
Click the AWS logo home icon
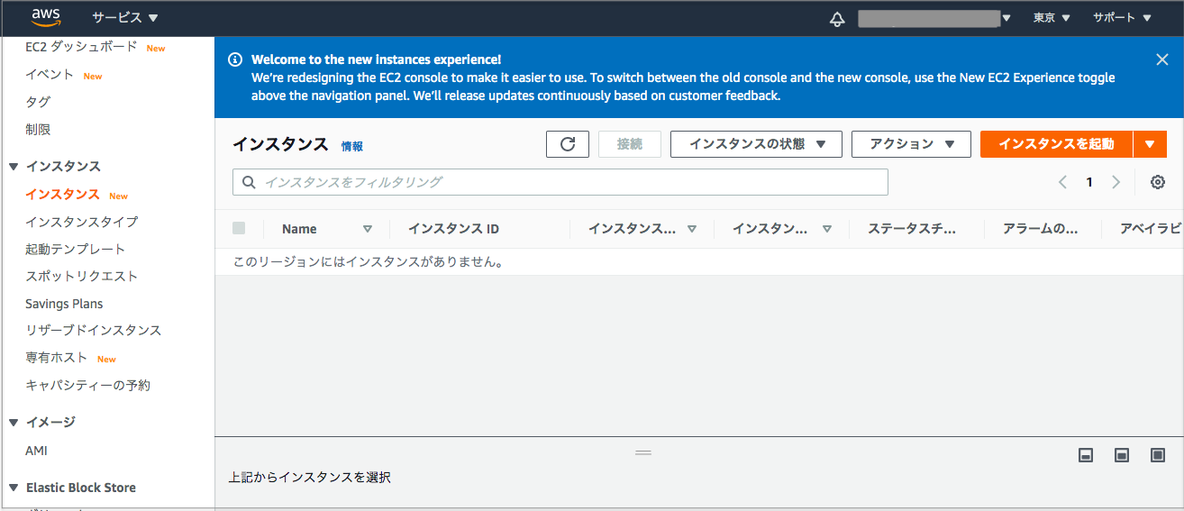pyautogui.click(x=46, y=17)
